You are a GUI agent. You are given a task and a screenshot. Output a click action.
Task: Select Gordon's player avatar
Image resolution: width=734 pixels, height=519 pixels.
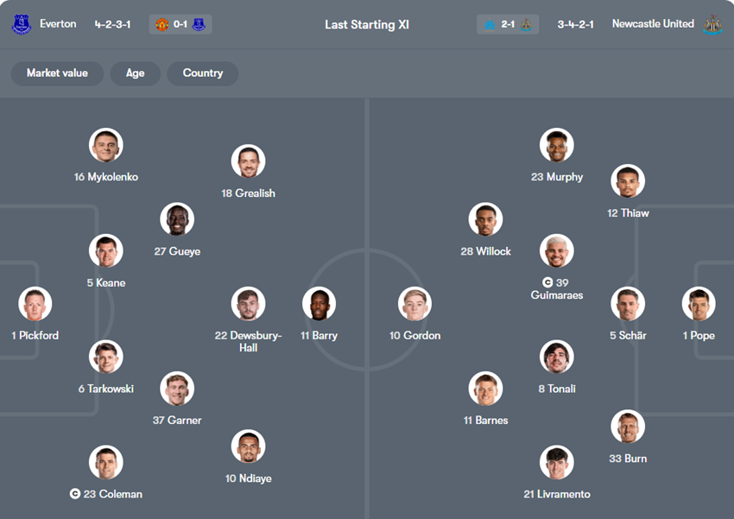(x=414, y=304)
